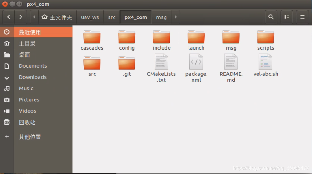Go to 主文件夹 home in path bar
The width and height of the screenshot is (312, 174).
pyautogui.click(x=57, y=17)
